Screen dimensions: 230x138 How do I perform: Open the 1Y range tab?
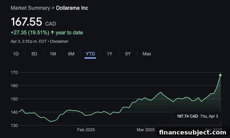tap(109, 54)
